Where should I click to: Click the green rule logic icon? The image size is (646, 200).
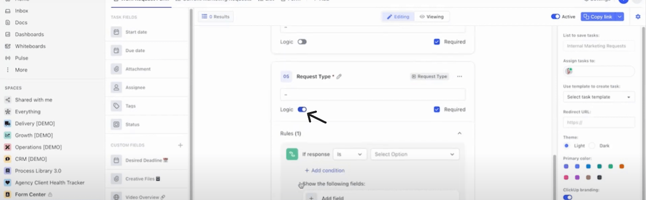tap(292, 154)
